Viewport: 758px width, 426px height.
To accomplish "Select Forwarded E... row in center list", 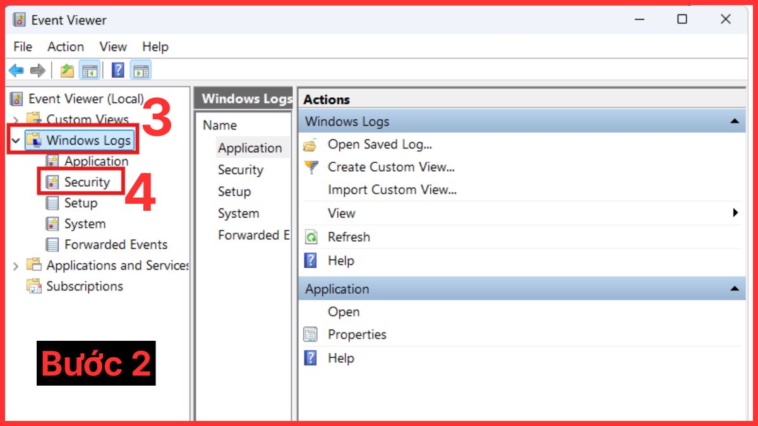I will 253,235.
